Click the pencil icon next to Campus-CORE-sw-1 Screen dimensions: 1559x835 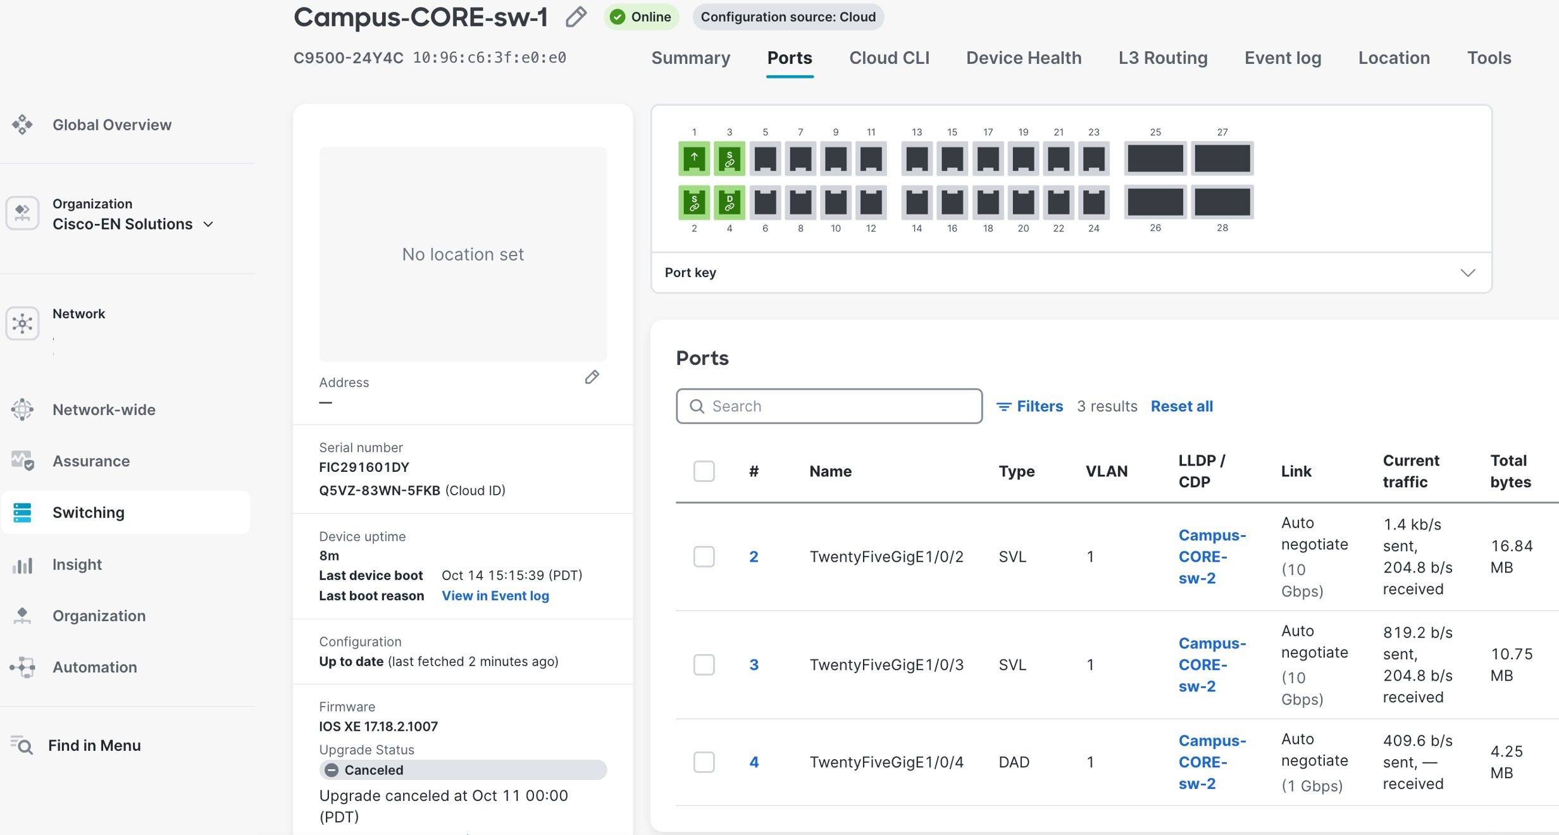576,17
